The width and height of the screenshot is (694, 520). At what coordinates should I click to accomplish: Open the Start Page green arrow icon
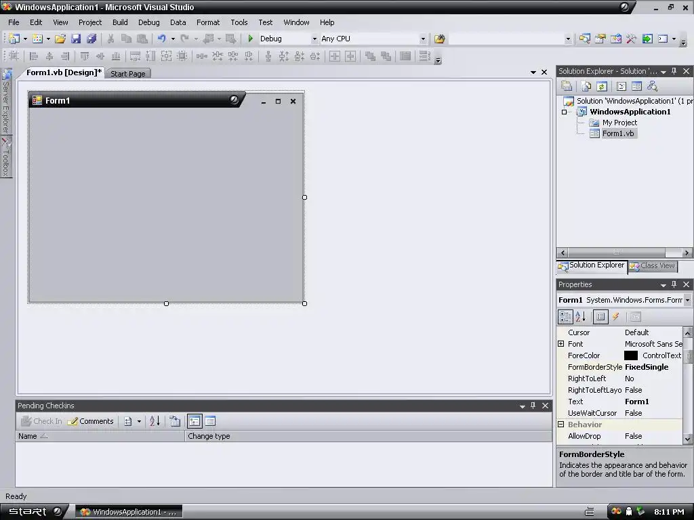tap(647, 39)
